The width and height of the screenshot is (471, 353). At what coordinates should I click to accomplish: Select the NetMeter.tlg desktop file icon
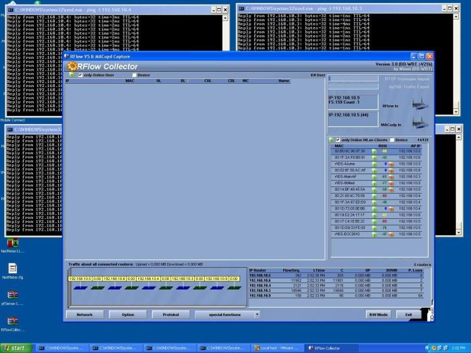[12, 268]
